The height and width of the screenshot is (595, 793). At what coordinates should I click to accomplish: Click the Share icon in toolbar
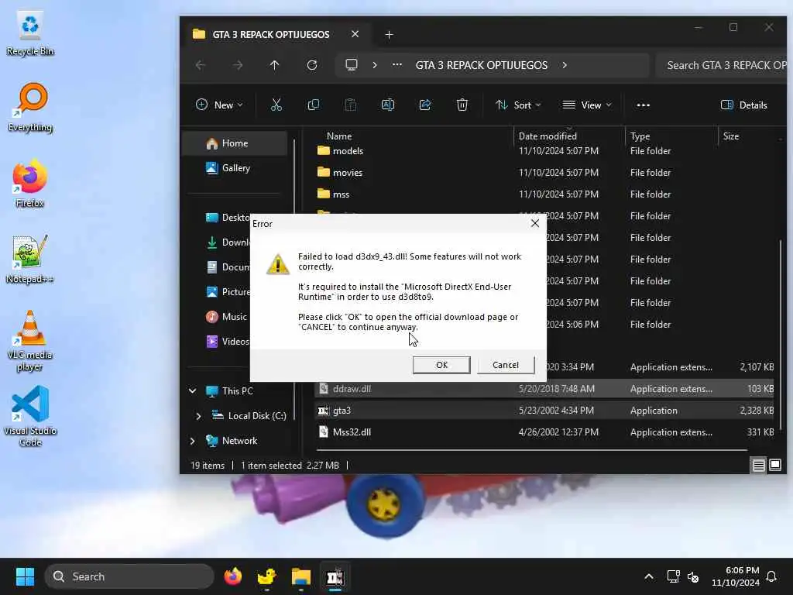point(425,105)
